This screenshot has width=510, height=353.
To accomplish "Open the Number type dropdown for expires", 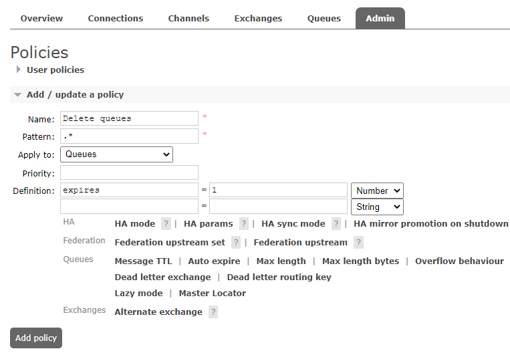I will pos(377,191).
